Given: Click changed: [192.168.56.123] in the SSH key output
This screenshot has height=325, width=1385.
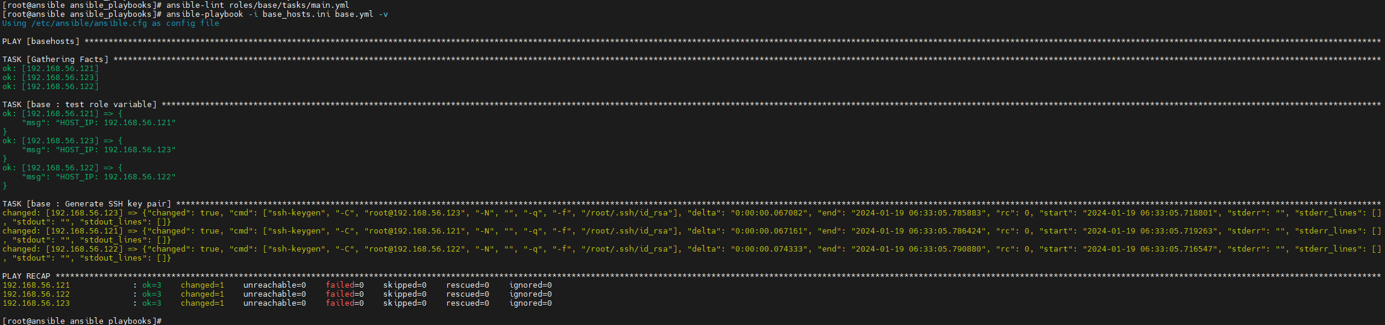Looking at the screenshot, I should (x=63, y=212).
